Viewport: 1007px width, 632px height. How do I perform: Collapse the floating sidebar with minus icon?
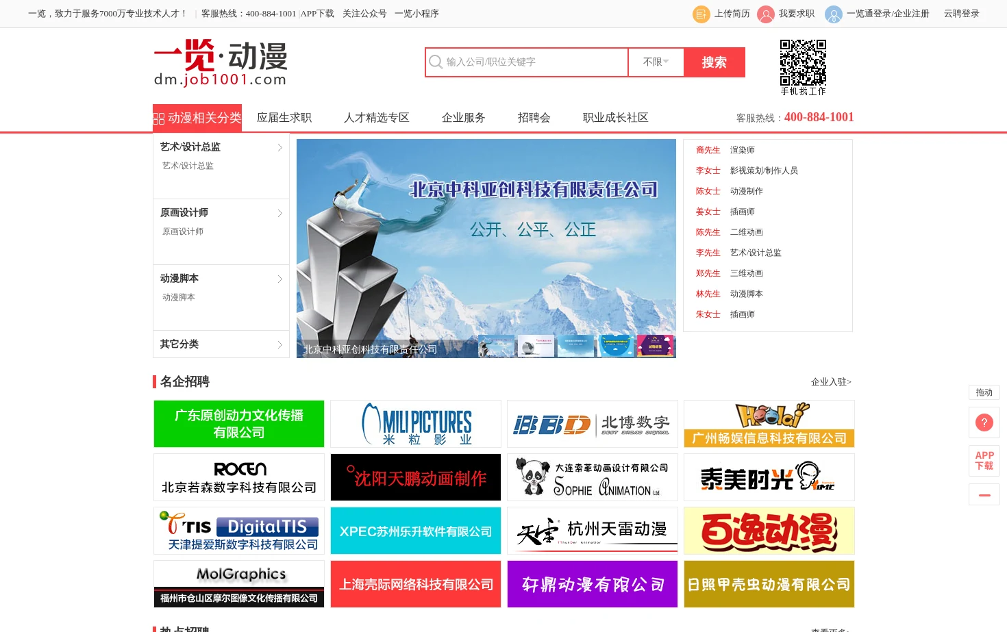984,494
